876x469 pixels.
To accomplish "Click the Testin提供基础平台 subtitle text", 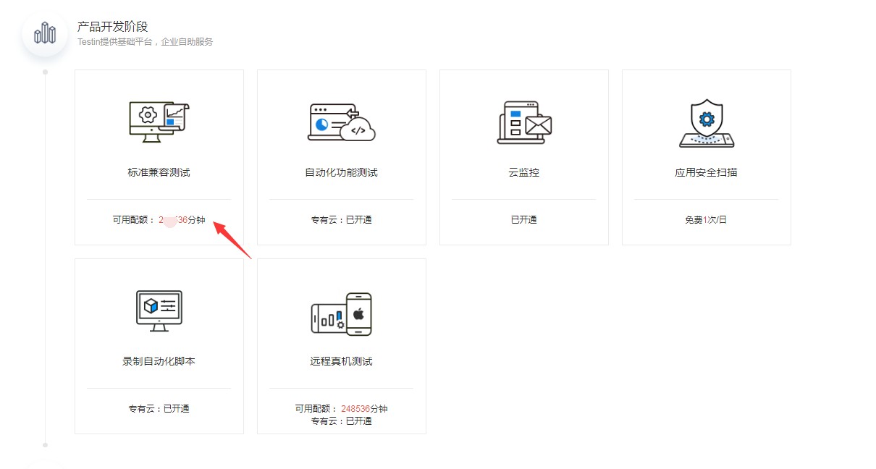I will (x=146, y=42).
